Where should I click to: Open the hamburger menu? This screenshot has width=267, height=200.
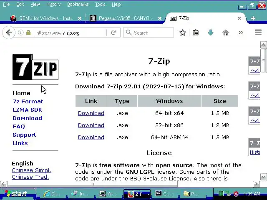click(258, 32)
